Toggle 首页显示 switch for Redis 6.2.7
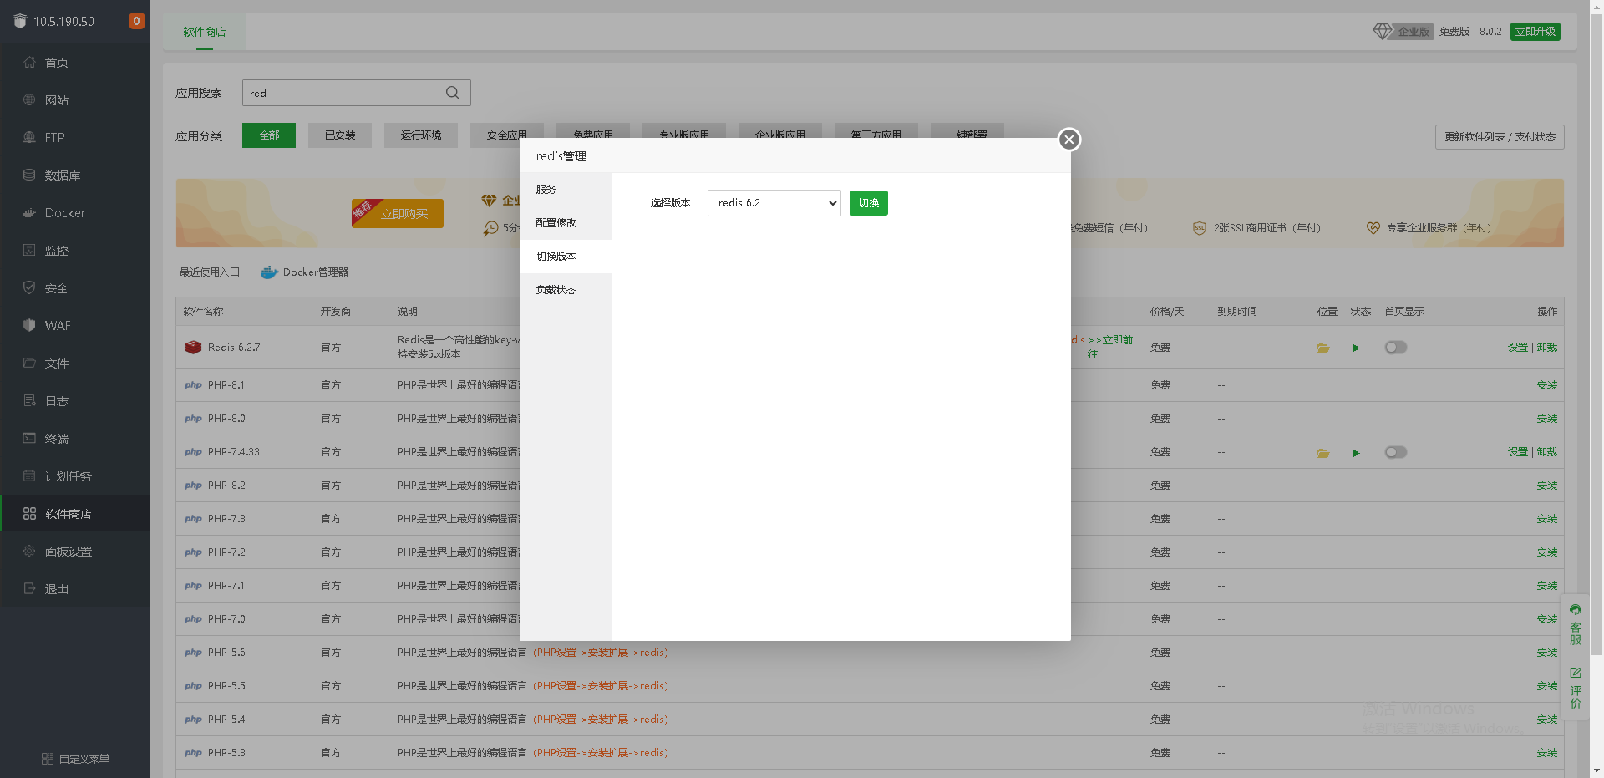 tap(1395, 348)
